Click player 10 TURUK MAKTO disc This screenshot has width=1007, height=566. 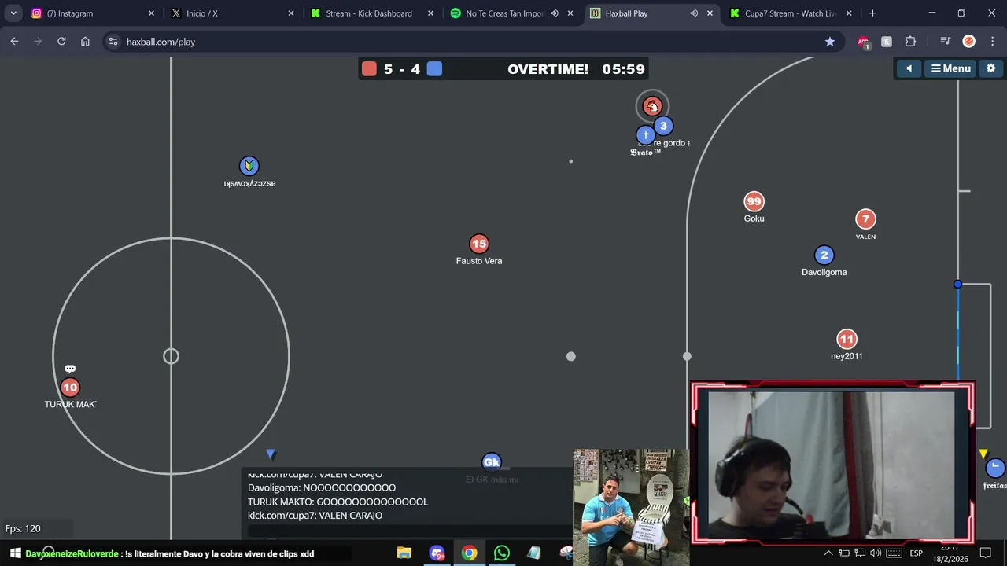click(x=70, y=387)
